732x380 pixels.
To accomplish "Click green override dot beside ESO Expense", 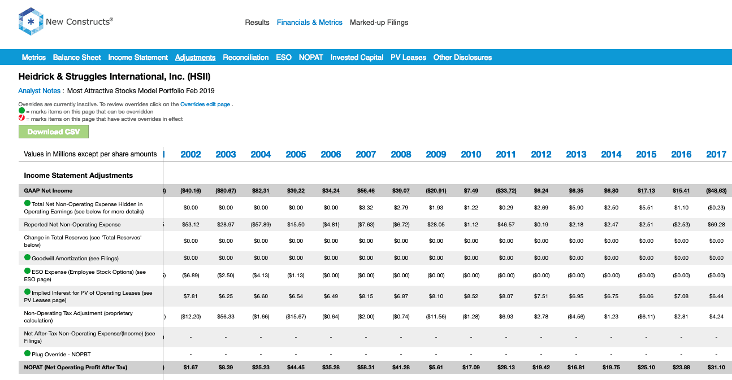I will pyautogui.click(x=27, y=272).
